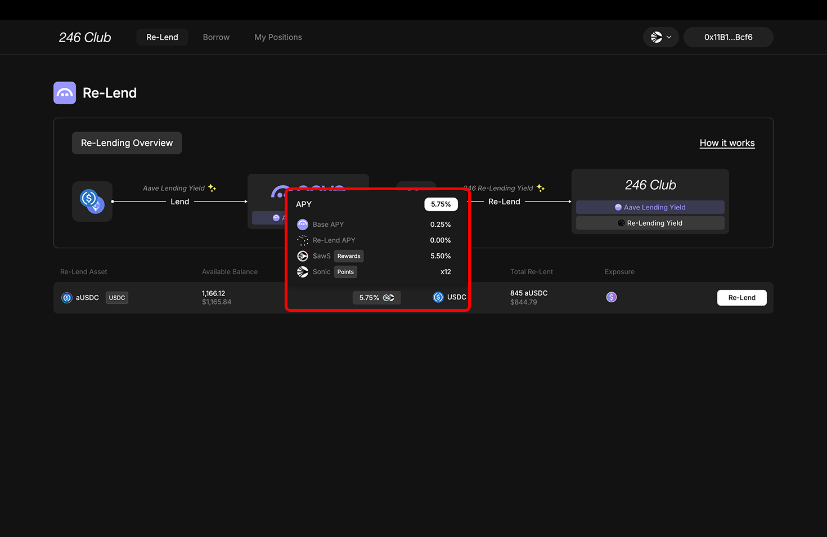Click the 5.50% $awS rewards value
The height and width of the screenshot is (537, 827).
click(441, 256)
